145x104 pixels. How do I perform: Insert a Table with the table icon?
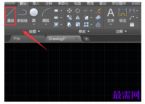coord(132,24)
